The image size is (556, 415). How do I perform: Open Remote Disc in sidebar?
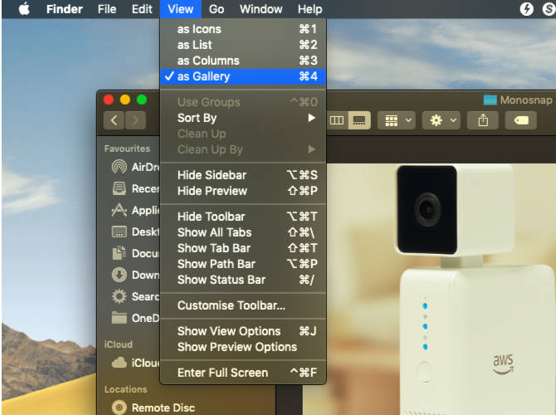[154, 408]
